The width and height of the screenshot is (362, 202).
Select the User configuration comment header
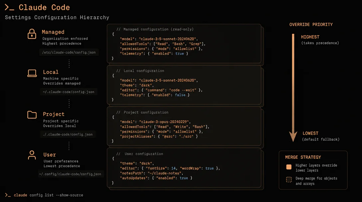(140, 154)
